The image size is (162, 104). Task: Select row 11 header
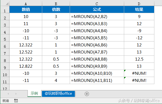point(5,81)
